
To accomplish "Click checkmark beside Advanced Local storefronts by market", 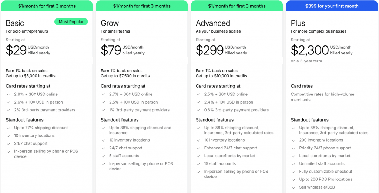I will click(199, 156).
